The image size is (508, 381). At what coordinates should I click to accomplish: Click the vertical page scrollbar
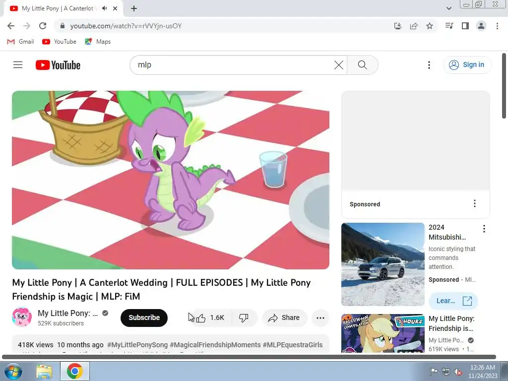(x=504, y=86)
